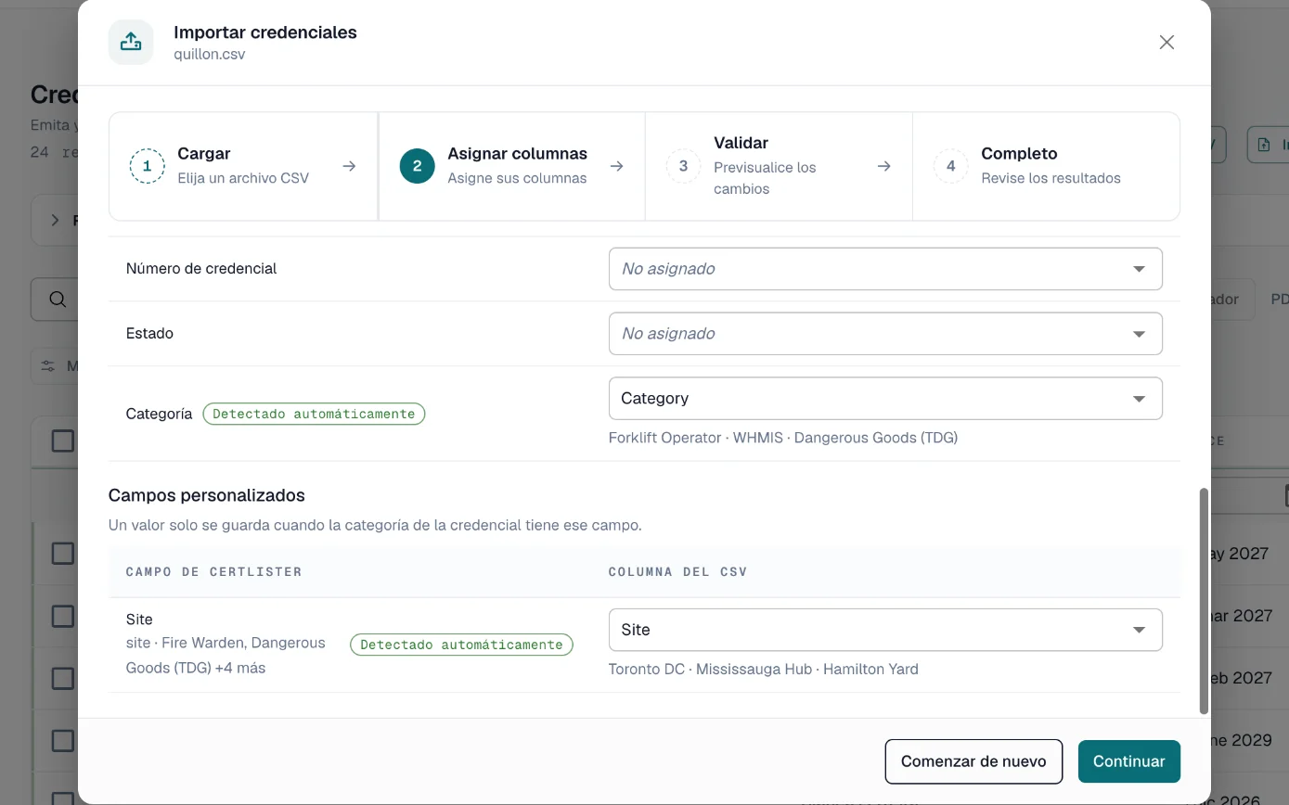Check the background row ending in "eb 2027"
This screenshot has height=805, width=1289.
62,678
